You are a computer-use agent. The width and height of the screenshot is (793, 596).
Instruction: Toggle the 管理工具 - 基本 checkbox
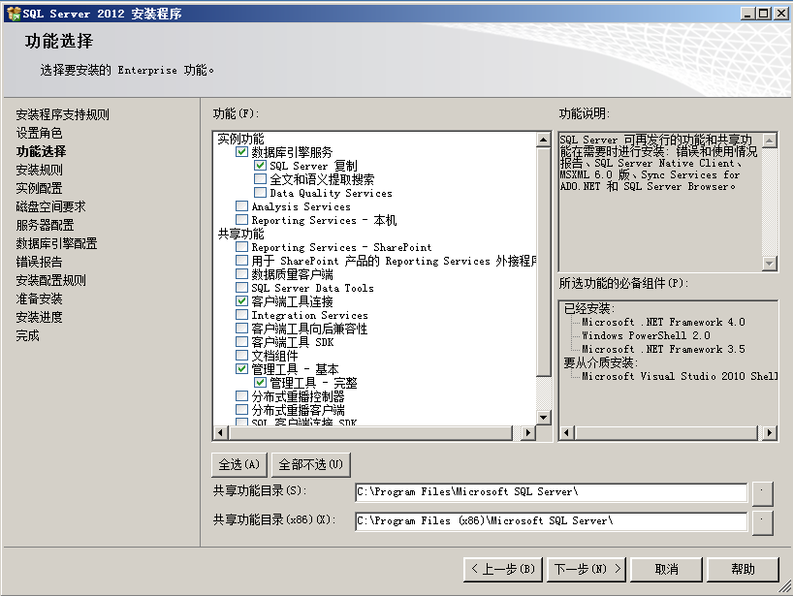pos(241,369)
